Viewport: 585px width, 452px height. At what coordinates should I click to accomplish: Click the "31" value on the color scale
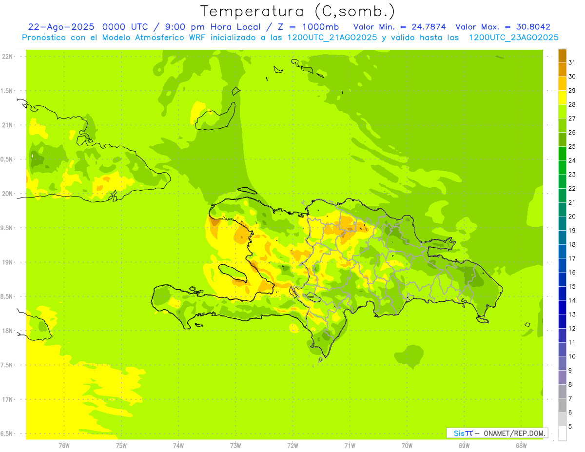click(572, 62)
